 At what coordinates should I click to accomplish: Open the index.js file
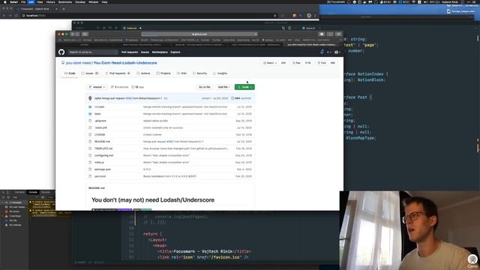point(99,163)
